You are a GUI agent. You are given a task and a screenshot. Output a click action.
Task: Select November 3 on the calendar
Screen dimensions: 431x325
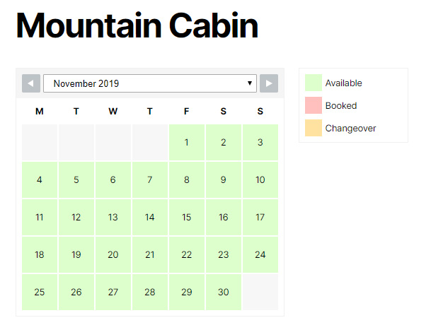coord(260,143)
